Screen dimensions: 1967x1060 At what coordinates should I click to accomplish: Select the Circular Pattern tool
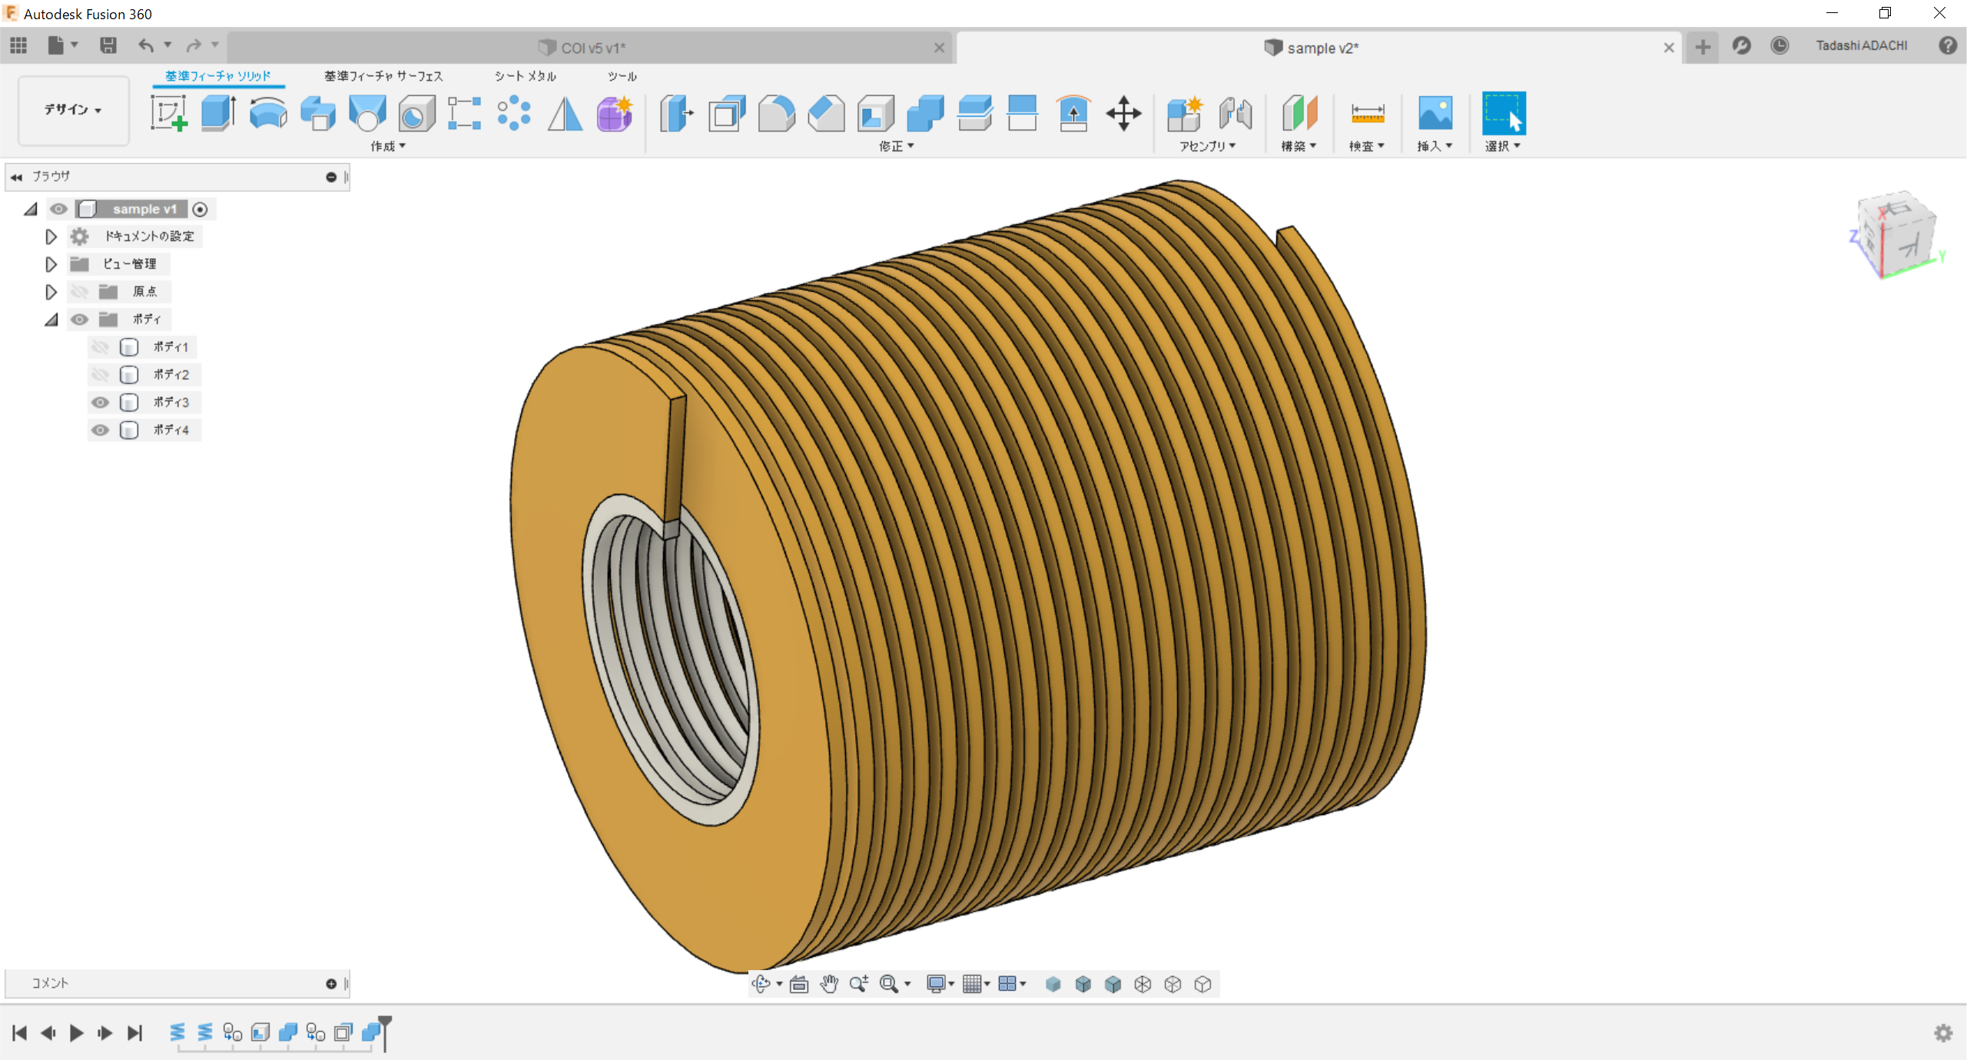pyautogui.click(x=514, y=113)
